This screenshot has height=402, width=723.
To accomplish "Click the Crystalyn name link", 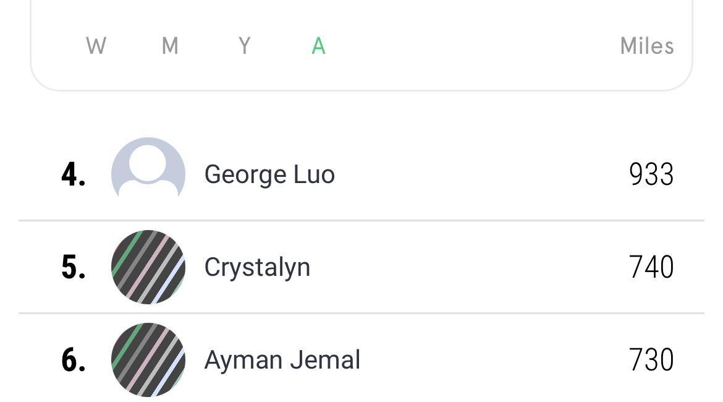I will [x=257, y=267].
